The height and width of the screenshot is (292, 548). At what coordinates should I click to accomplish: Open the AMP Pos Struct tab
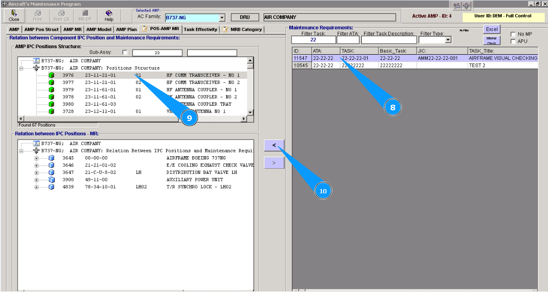[x=41, y=29]
